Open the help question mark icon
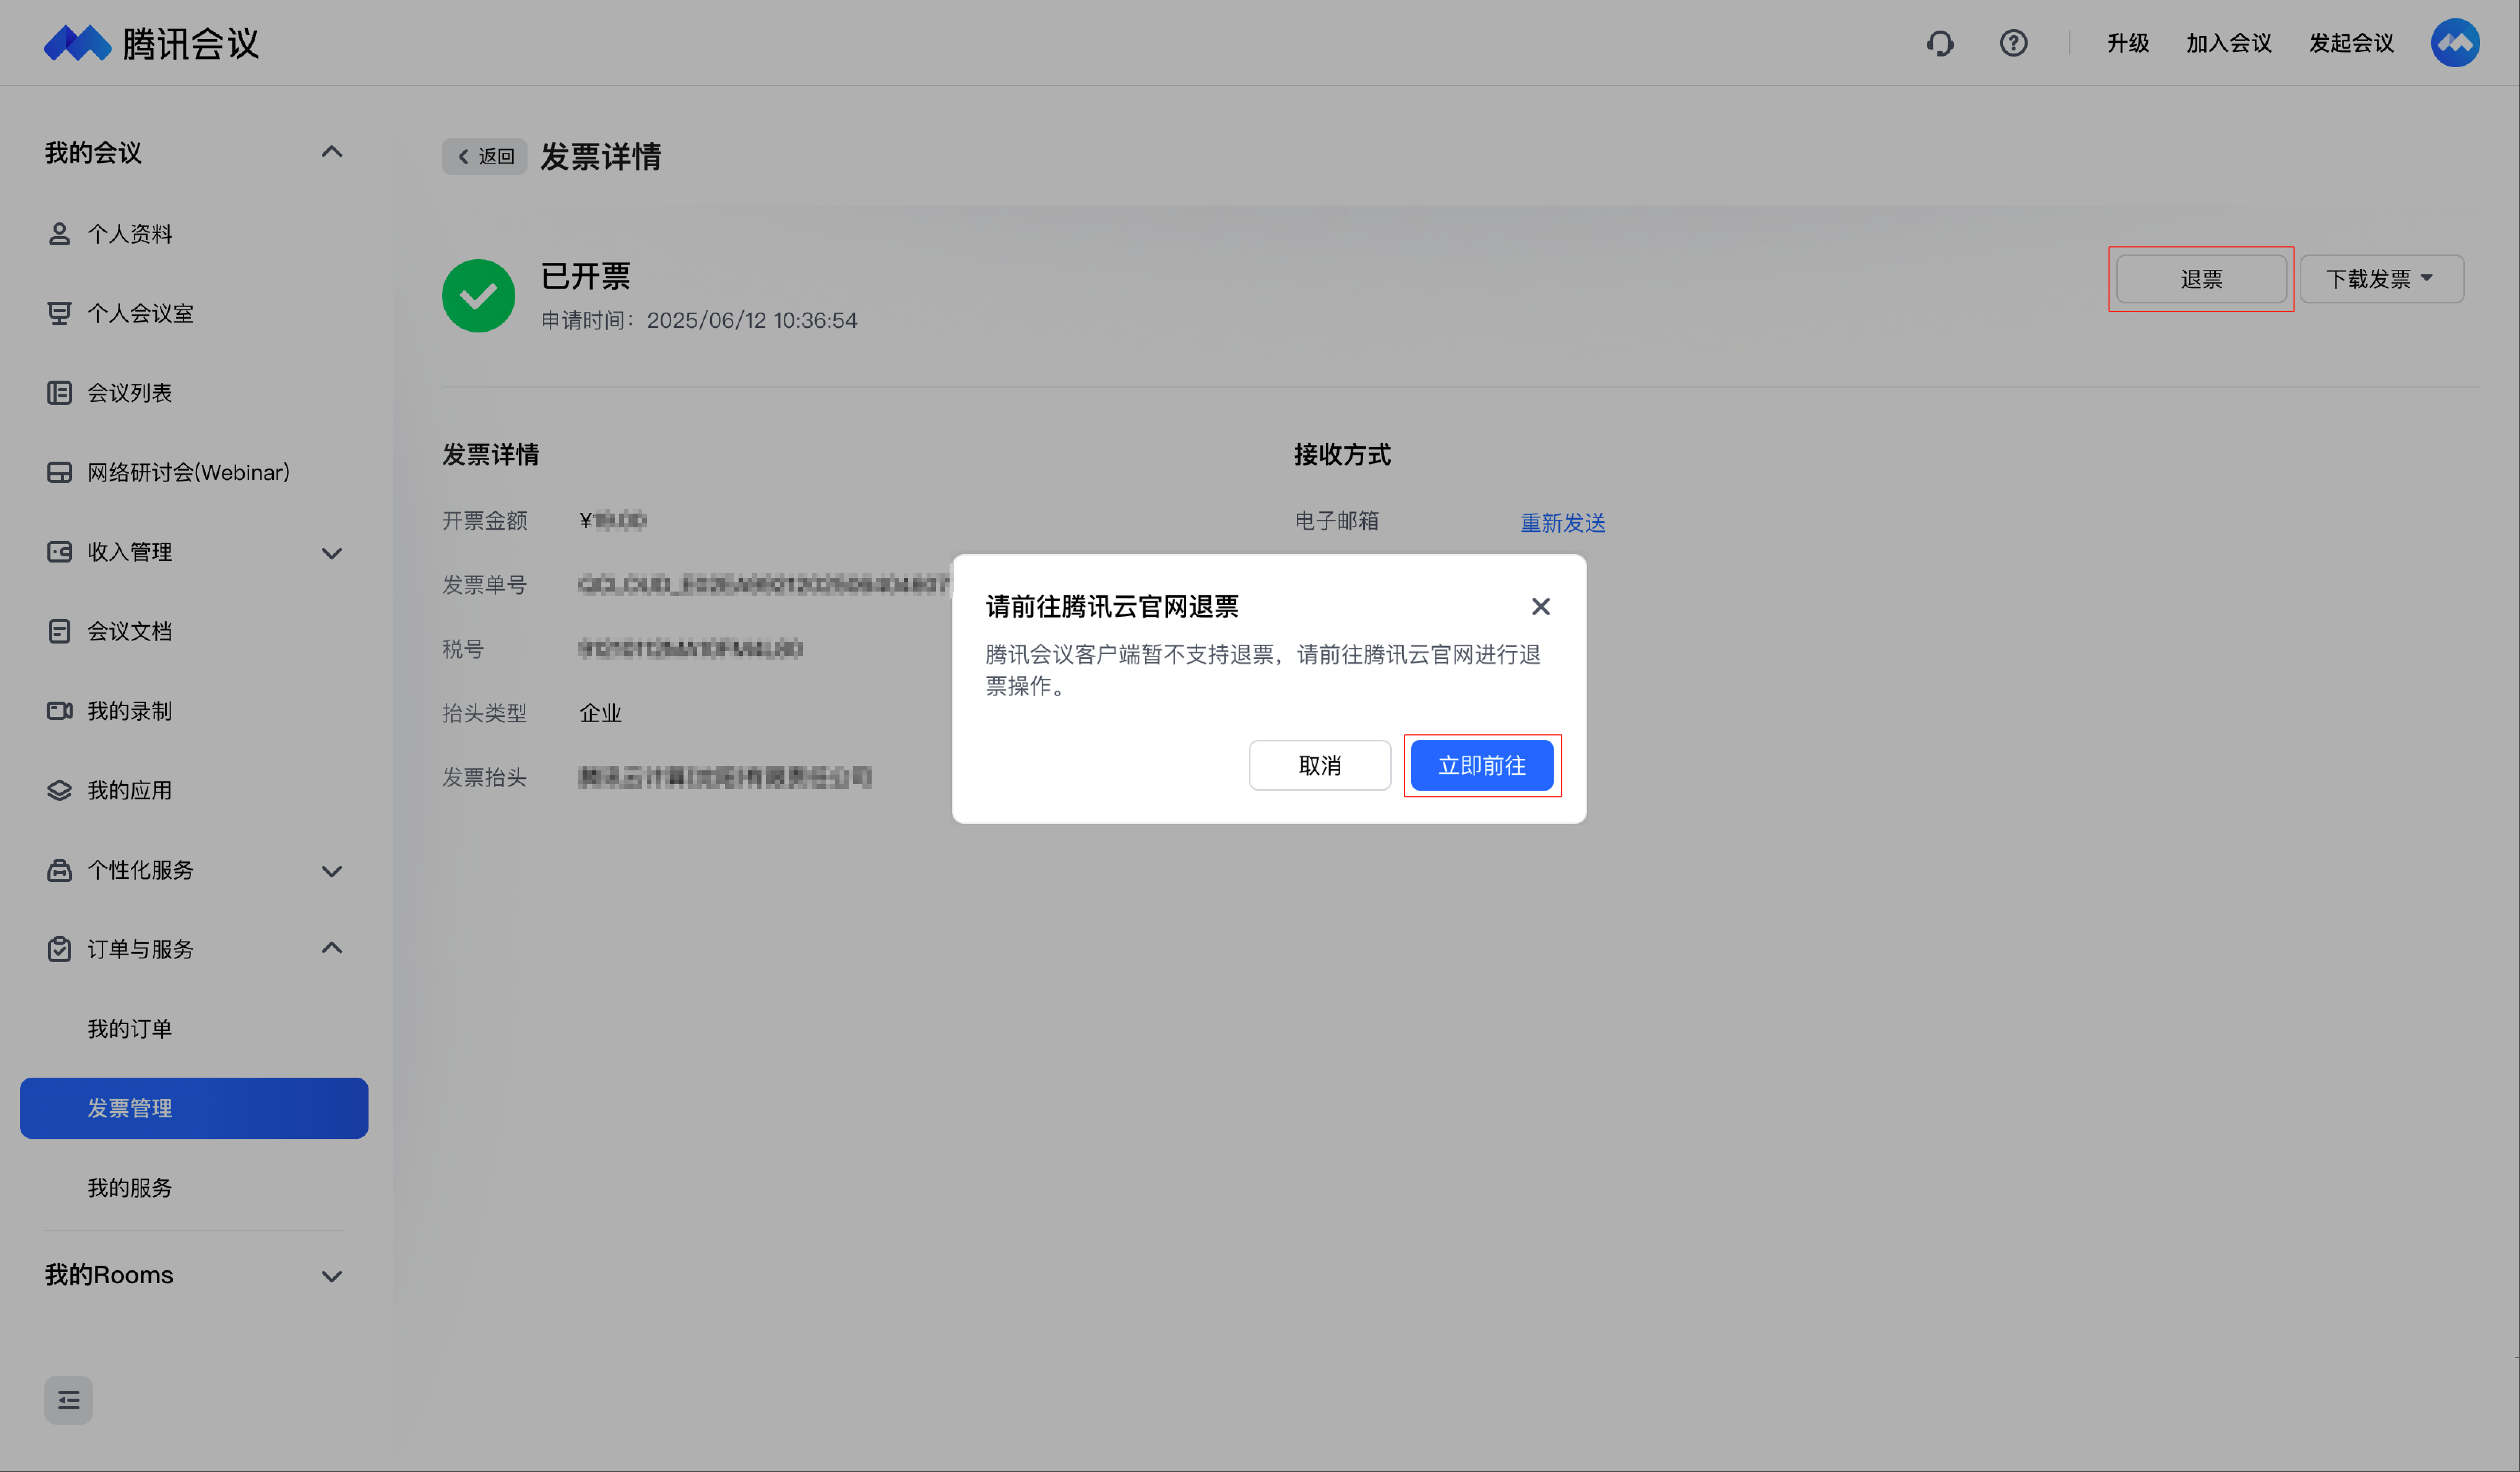The image size is (2520, 1472). point(2013,43)
